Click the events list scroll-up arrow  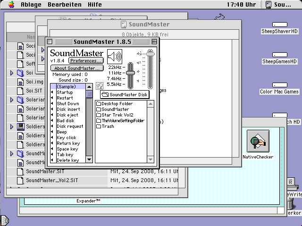click(x=89, y=87)
